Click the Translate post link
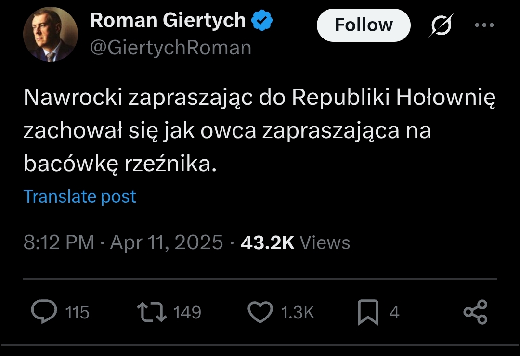The height and width of the screenshot is (356, 520). pos(80,196)
